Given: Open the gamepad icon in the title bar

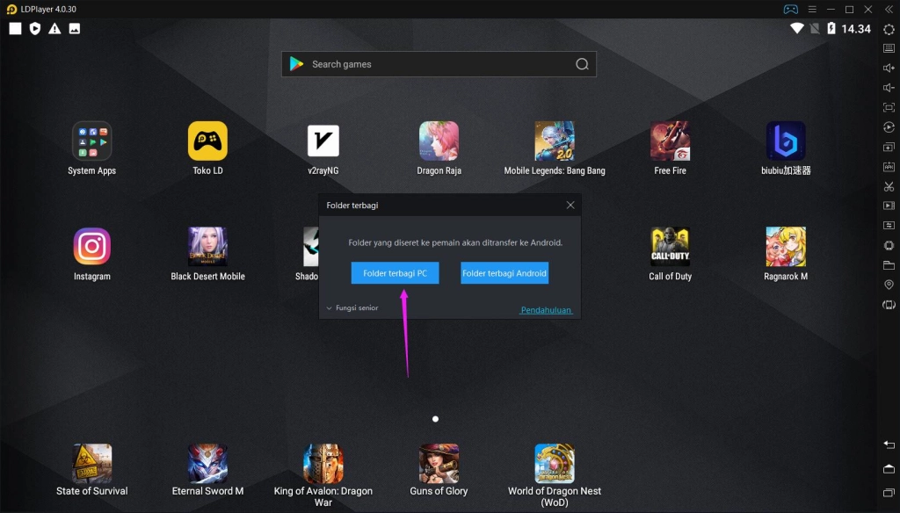Looking at the screenshot, I should [790, 9].
